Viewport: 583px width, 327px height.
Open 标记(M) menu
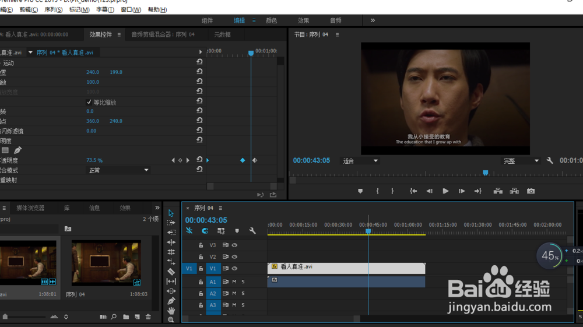click(79, 10)
